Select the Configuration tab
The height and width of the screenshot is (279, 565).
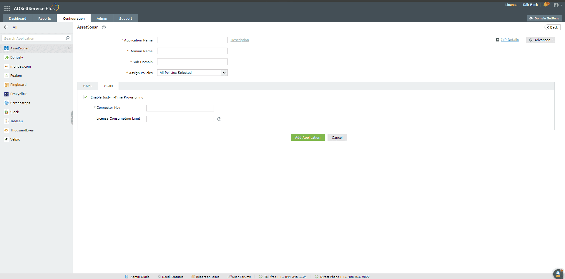click(74, 18)
